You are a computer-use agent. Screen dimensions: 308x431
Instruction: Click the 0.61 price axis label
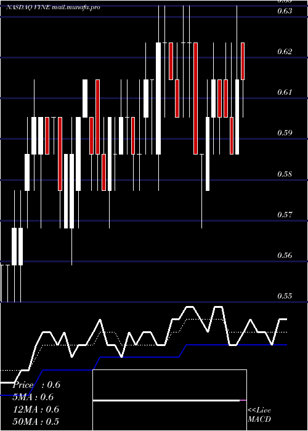pos(285,92)
